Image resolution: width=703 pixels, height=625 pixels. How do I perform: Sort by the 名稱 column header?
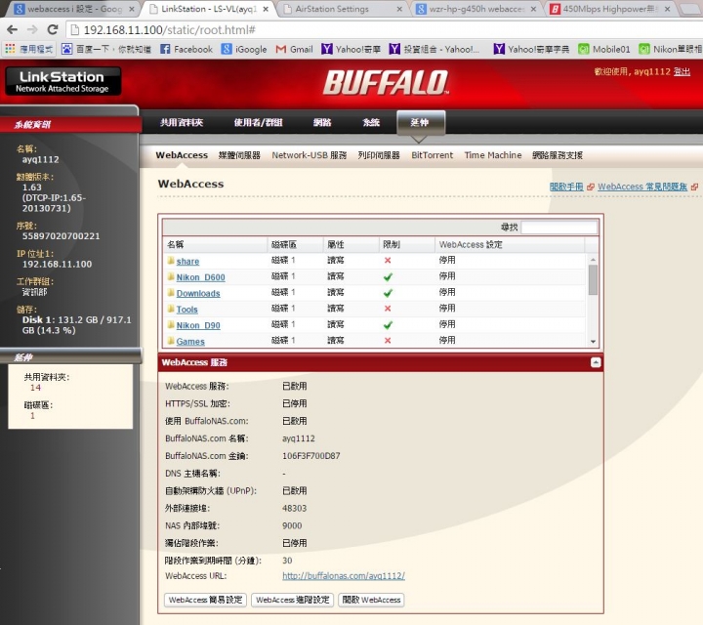coord(215,245)
